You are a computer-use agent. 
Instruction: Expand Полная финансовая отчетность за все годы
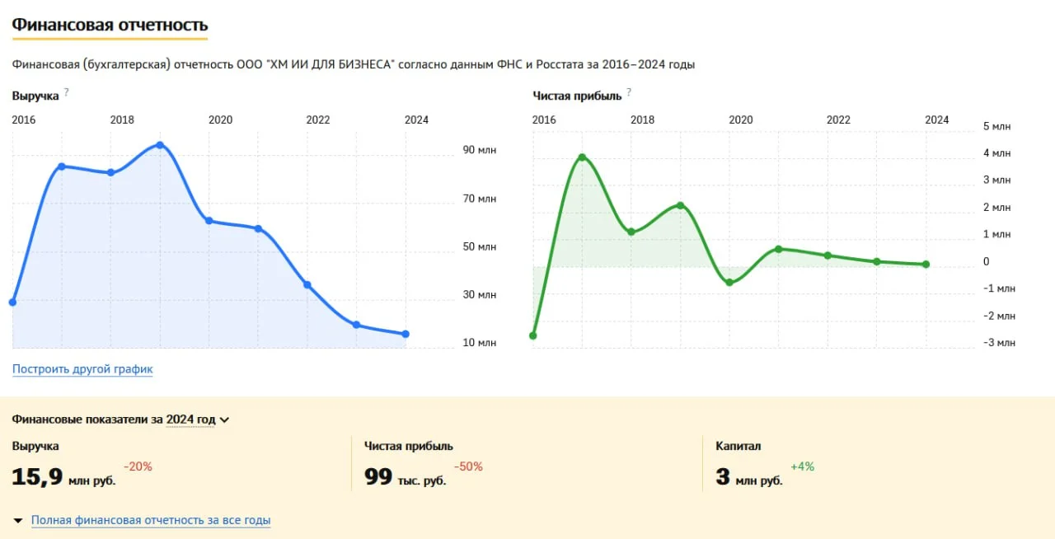coord(150,521)
